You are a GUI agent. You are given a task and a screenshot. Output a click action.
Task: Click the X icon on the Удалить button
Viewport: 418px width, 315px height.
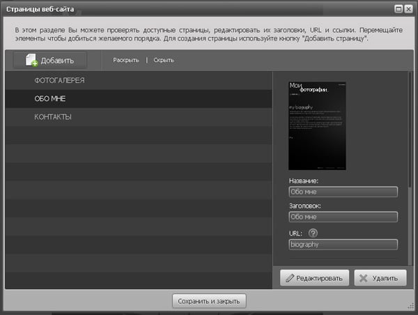tap(363, 278)
